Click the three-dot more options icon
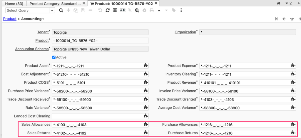This screenshot has width=301, height=138. pyautogui.click(x=181, y=10)
